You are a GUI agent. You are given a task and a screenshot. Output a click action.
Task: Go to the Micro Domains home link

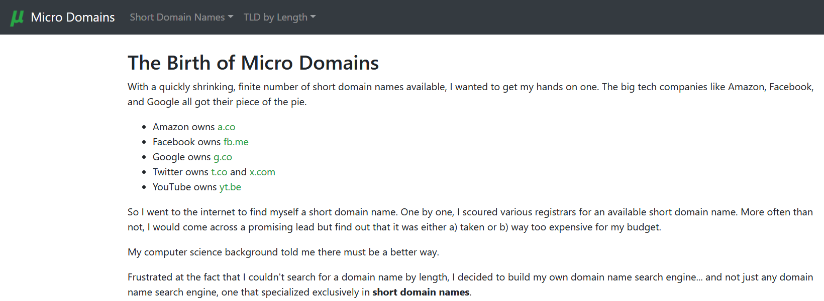[x=72, y=18]
